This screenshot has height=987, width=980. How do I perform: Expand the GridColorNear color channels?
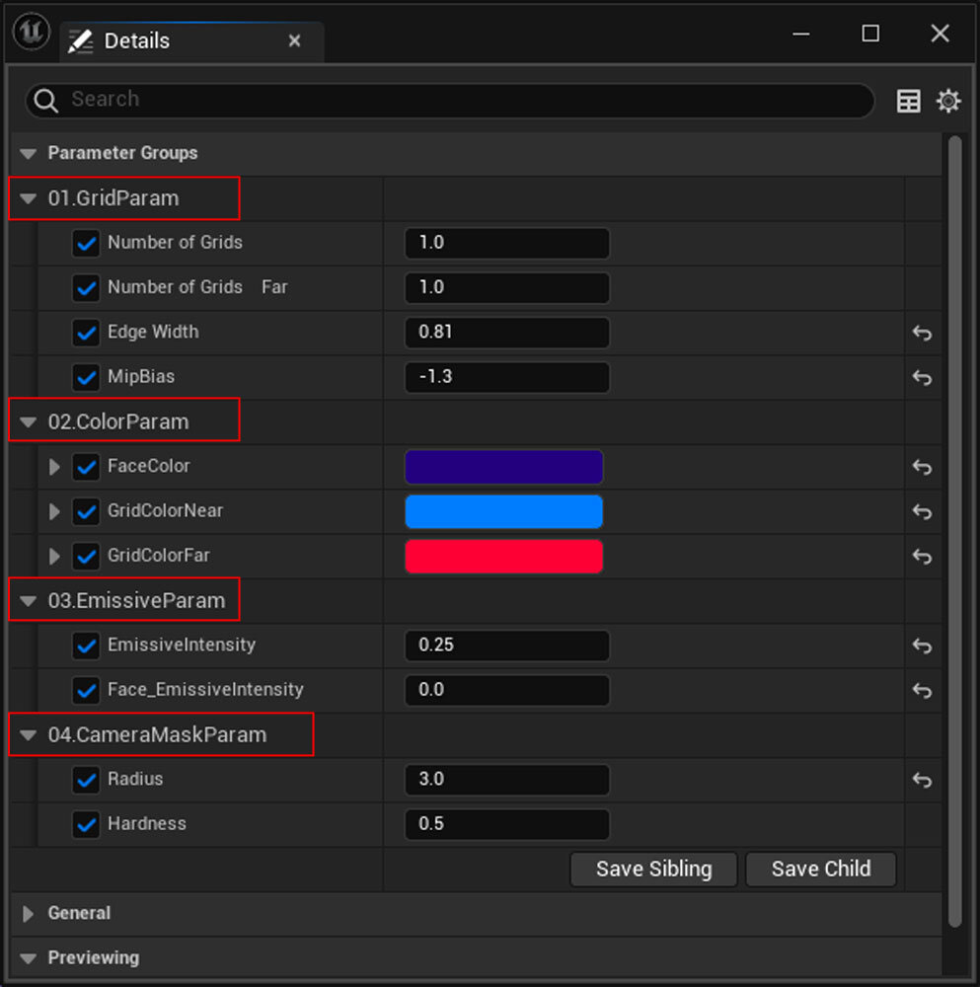[x=55, y=511]
